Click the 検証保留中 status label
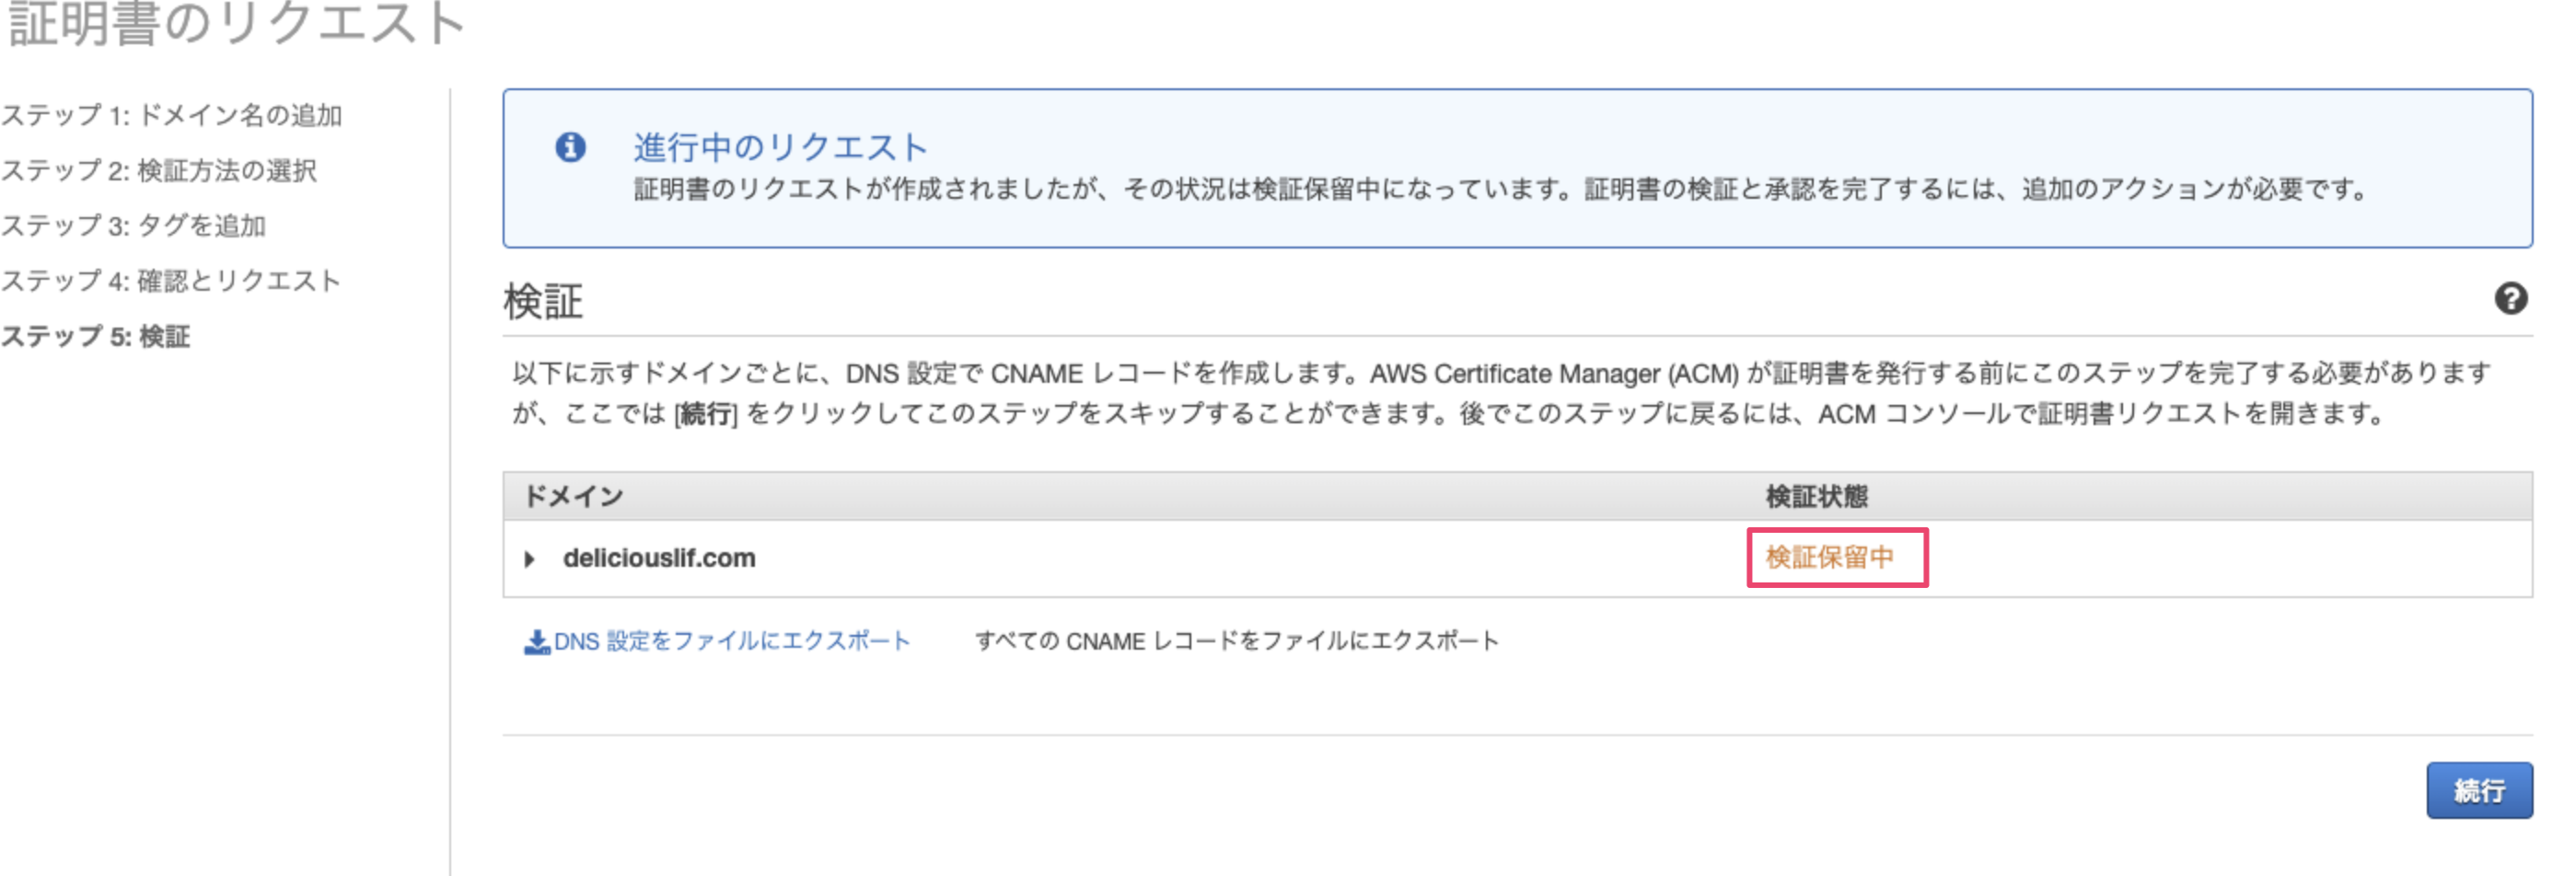The image size is (2576, 876). 1829,557
